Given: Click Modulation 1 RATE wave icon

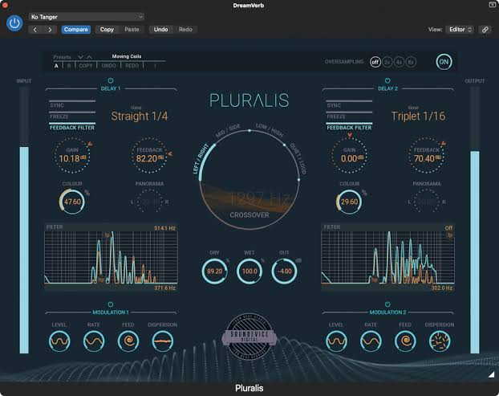Looking at the screenshot, I should [x=94, y=341].
